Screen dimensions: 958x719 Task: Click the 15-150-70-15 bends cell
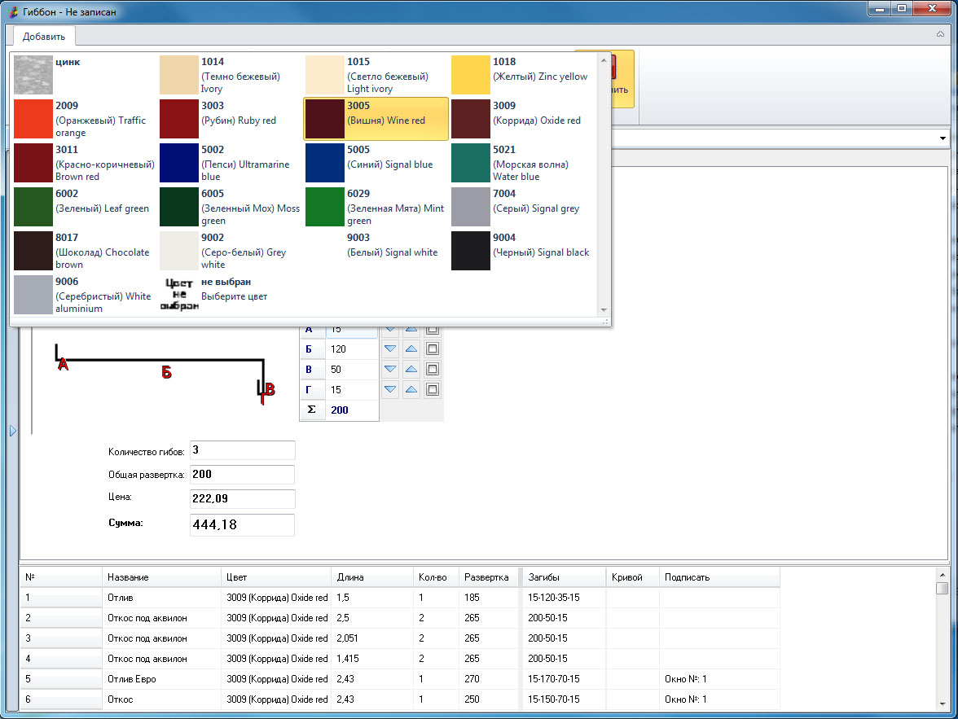coord(564,699)
